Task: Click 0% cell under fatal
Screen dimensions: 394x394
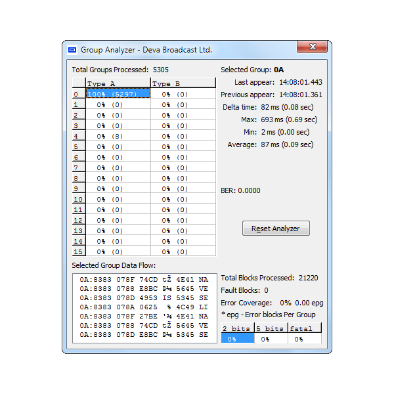Action: 305,338
